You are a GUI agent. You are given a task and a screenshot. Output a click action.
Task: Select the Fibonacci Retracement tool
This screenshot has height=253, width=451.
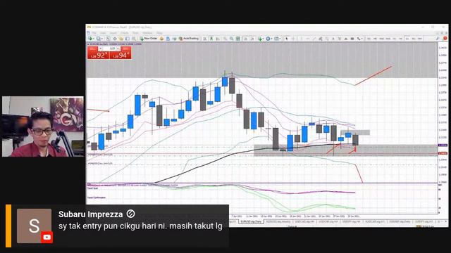click(x=327, y=39)
